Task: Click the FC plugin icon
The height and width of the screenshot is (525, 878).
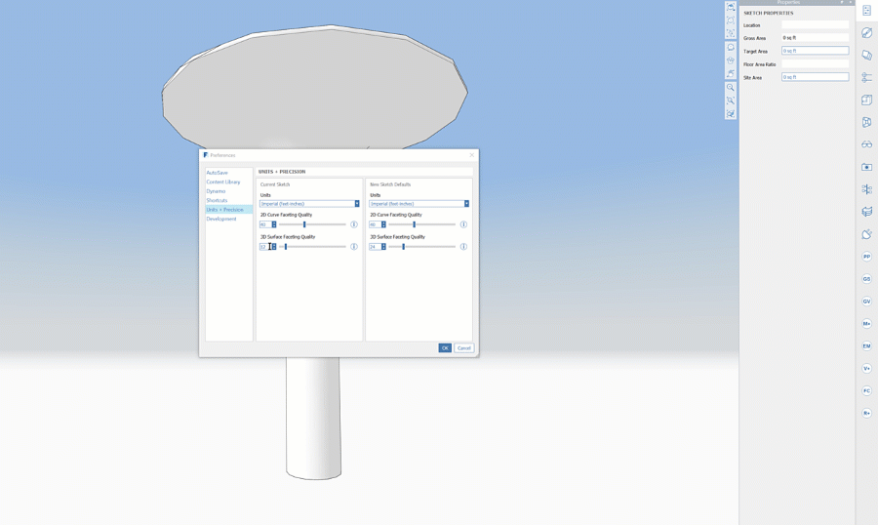Action: [866, 391]
